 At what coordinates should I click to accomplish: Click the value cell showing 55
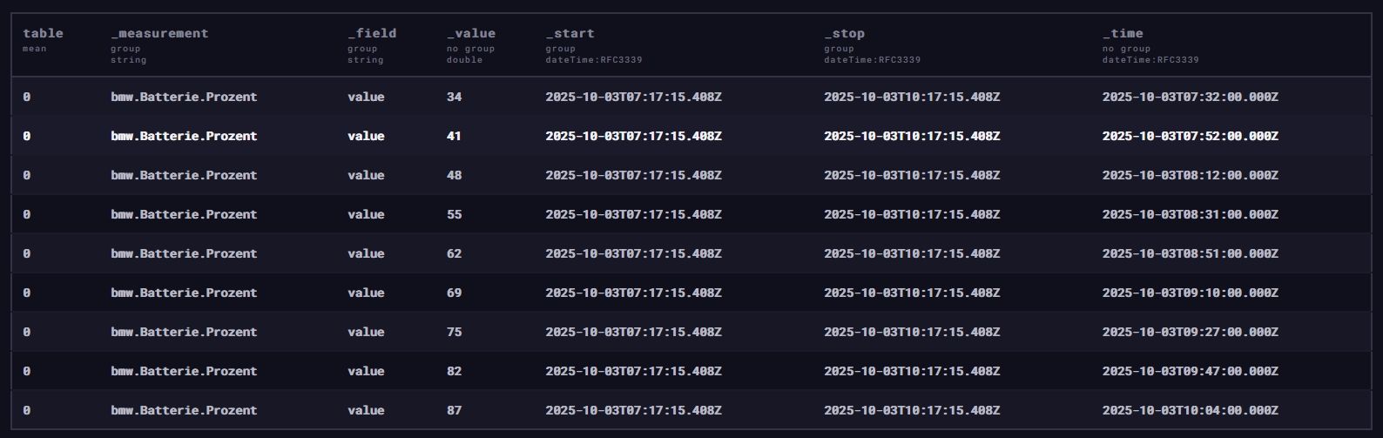[454, 214]
